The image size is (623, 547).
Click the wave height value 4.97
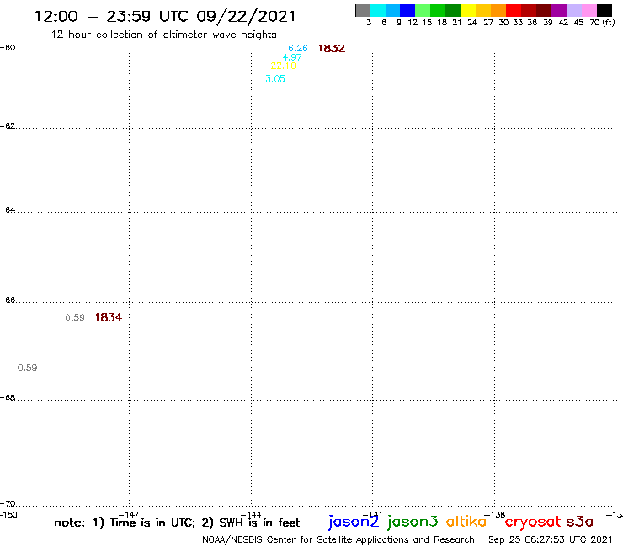pyautogui.click(x=292, y=57)
